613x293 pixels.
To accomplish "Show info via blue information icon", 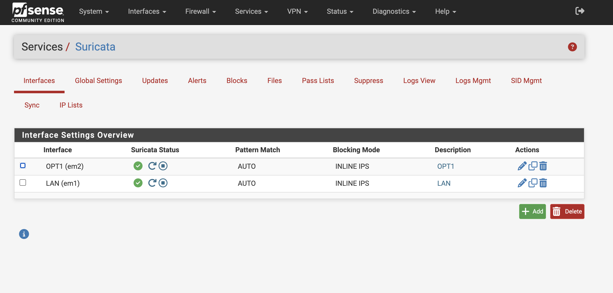I will pos(24,234).
